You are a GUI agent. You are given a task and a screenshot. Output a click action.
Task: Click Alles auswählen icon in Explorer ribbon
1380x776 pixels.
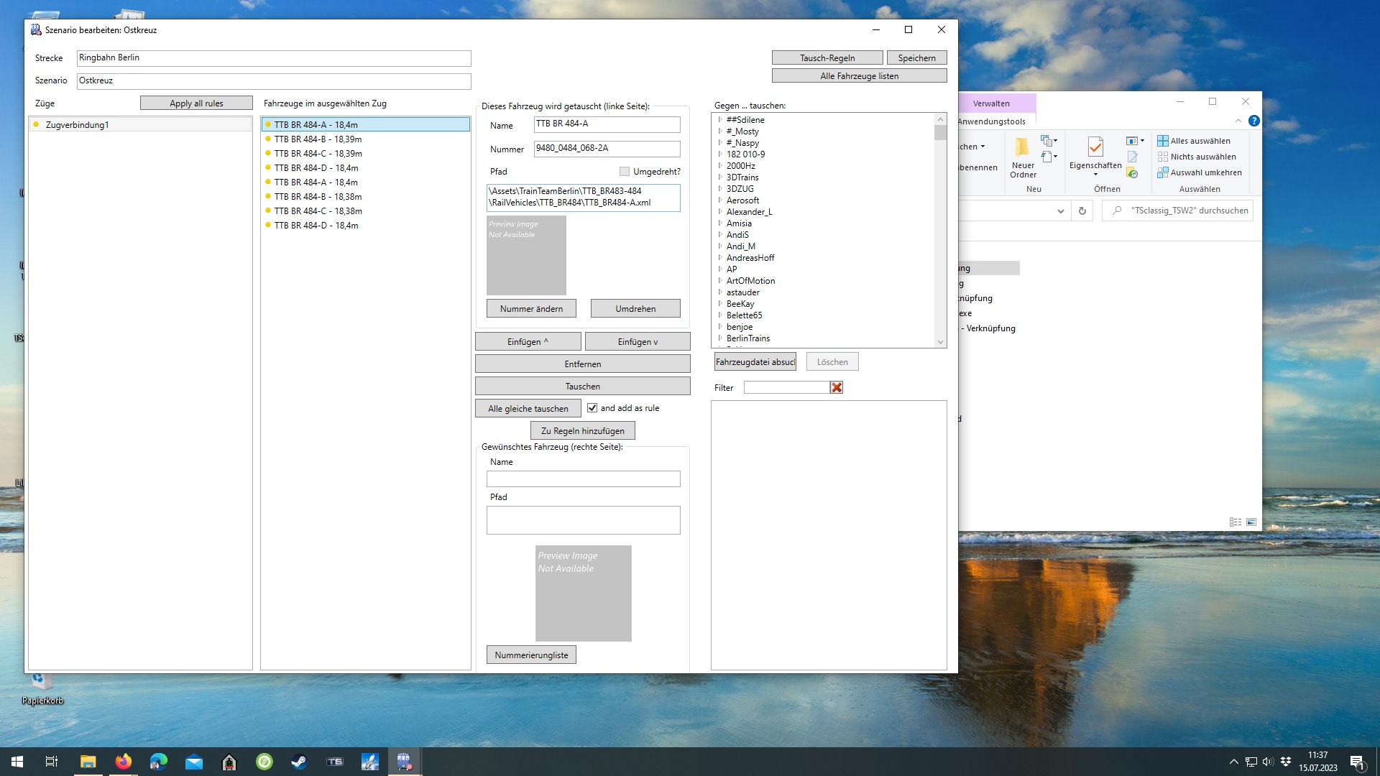tap(1162, 141)
